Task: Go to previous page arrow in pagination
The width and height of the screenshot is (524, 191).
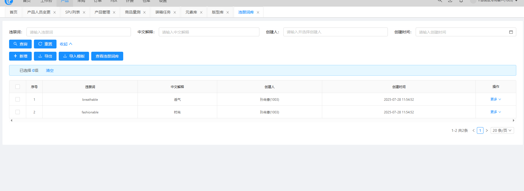Action: point(474,130)
